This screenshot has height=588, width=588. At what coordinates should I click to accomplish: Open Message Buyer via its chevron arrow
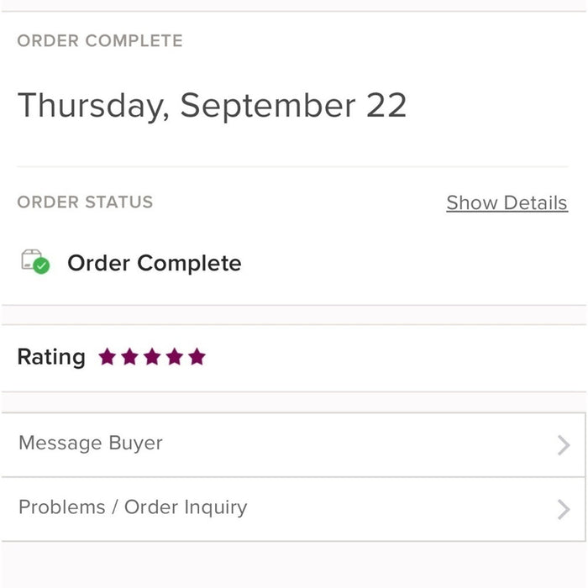564,445
